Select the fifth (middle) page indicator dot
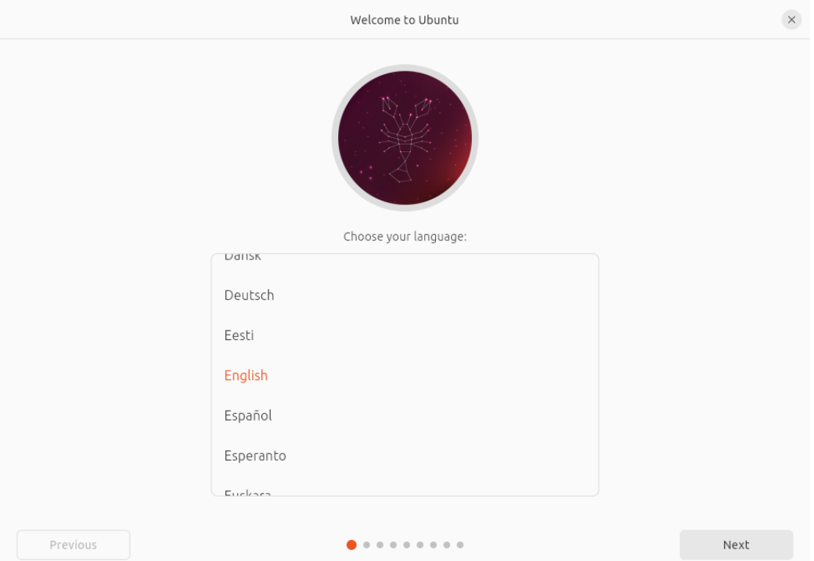 coord(406,545)
